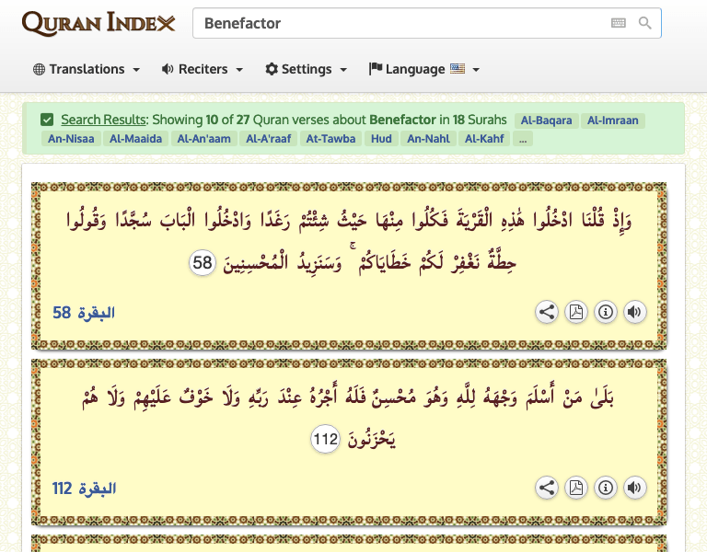Open the virtual keyboard icon in search box

[619, 23]
